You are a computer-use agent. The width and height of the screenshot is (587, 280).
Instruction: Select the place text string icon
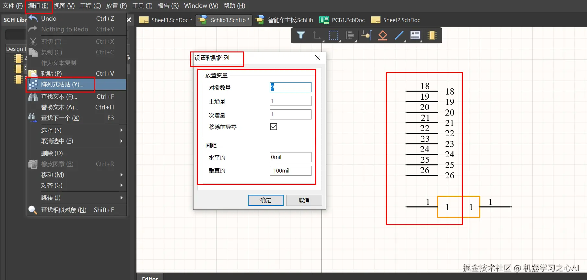pos(415,35)
